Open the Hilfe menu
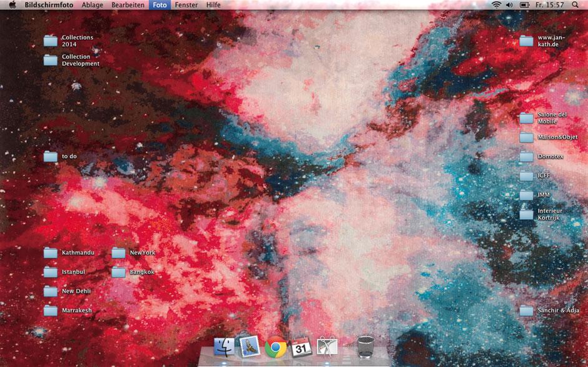This screenshot has height=367, width=588. click(213, 5)
